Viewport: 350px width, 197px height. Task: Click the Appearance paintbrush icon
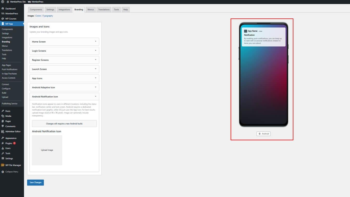point(3,138)
